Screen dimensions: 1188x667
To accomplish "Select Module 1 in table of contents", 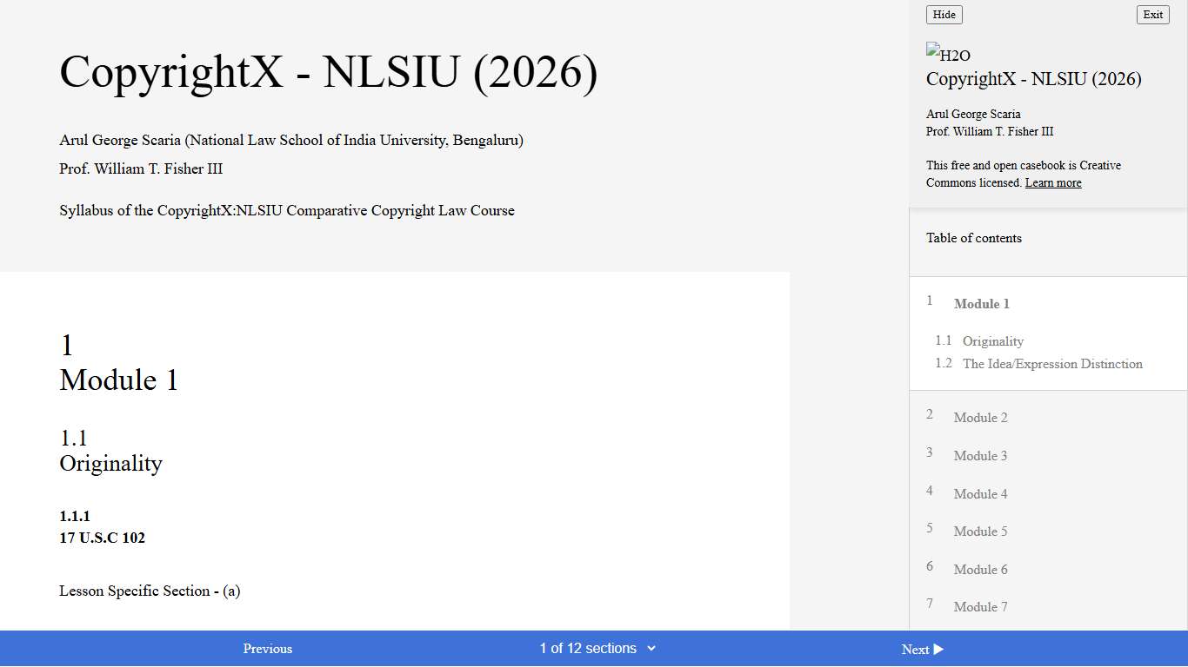I will click(981, 304).
